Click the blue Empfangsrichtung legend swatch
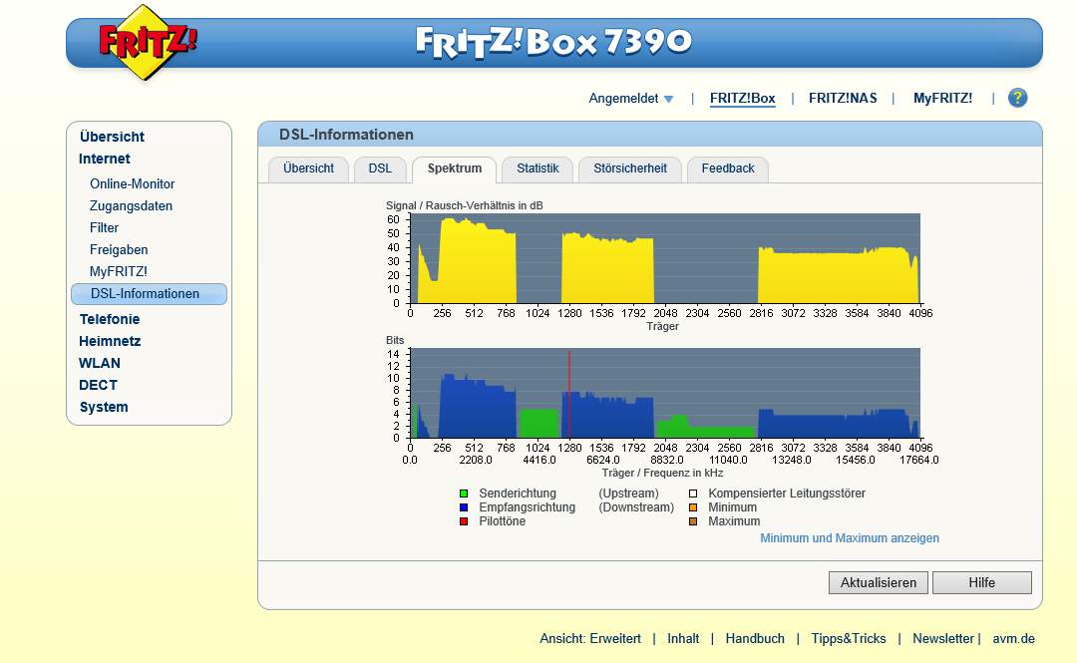The width and height of the screenshot is (1077, 663). click(x=464, y=507)
